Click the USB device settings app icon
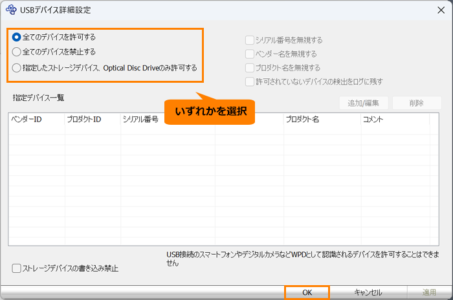Image resolution: width=453 pixels, height=300 pixels. (x=11, y=10)
